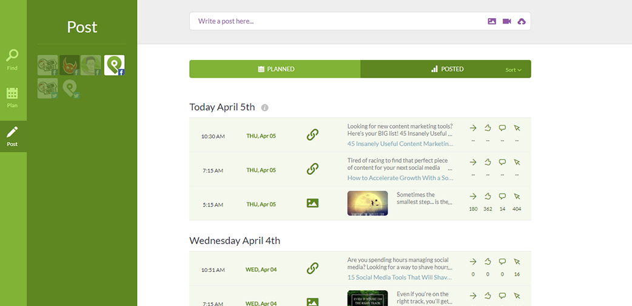Viewport: 632px width, 306px height.
Task: Click the add video icon in post box
Action: (506, 21)
